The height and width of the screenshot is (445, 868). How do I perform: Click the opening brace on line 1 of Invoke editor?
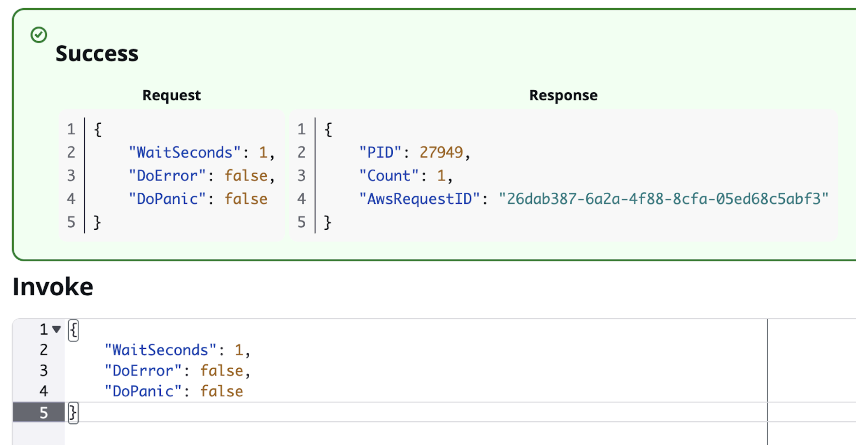point(73,330)
